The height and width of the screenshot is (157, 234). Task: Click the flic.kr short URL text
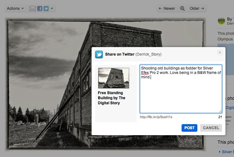pyautogui.click(x=156, y=117)
